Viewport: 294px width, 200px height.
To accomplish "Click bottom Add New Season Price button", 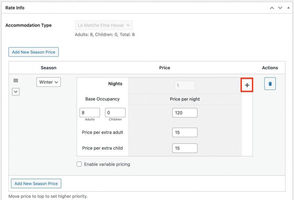I will [36, 184].
